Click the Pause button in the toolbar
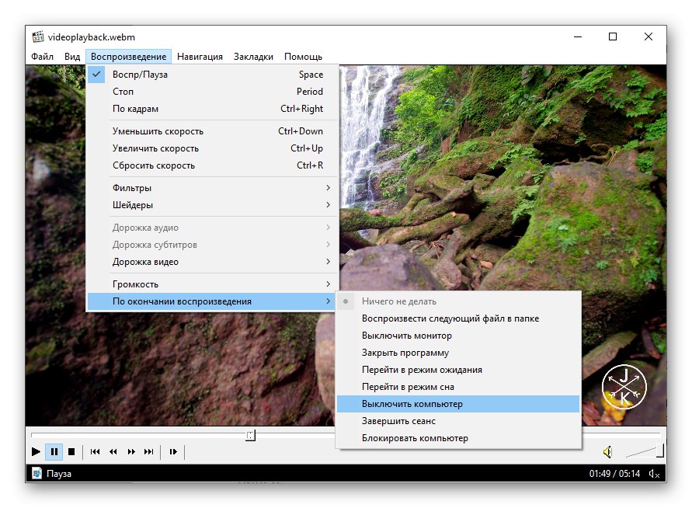The image size is (692, 508). (x=54, y=451)
